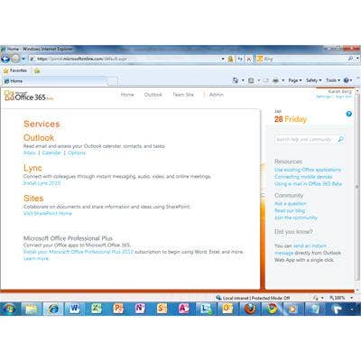Open the Tools menu dropdown
The width and height of the screenshot is (361, 361).
[x=333, y=80]
